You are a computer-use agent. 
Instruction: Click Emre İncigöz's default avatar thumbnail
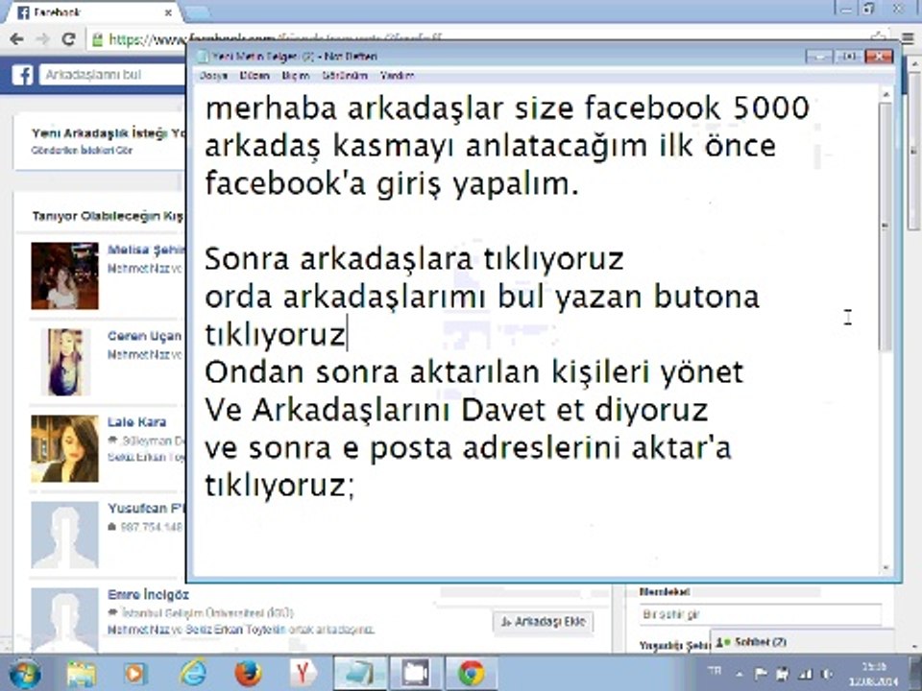[64, 620]
